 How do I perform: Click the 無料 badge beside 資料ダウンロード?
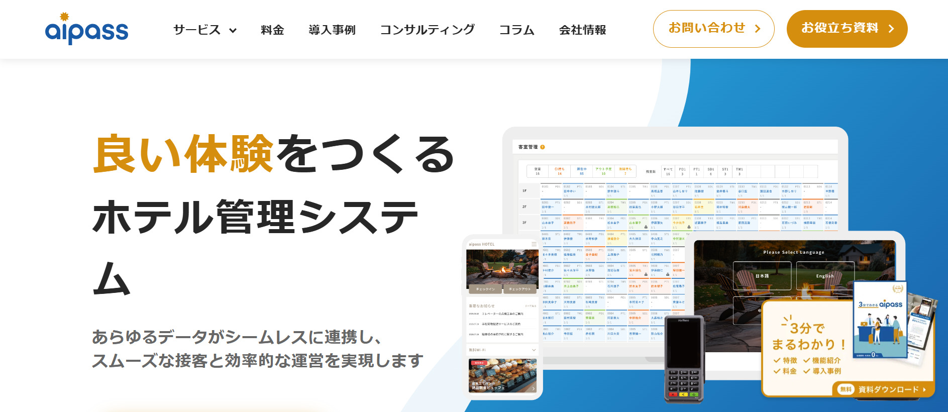click(x=846, y=389)
